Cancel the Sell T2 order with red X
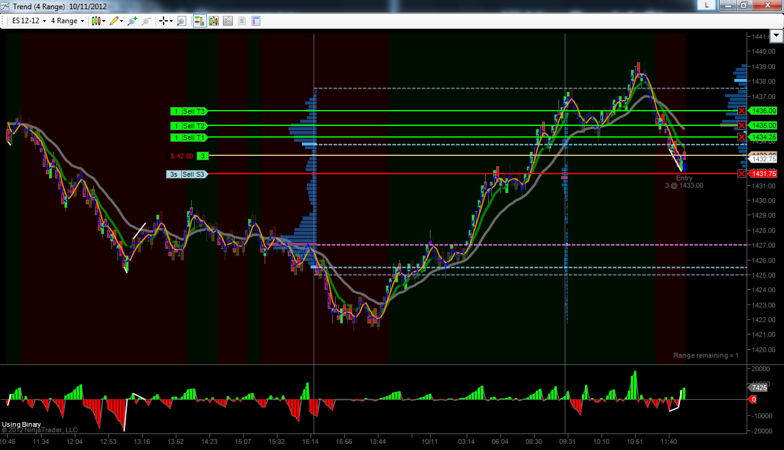This screenshot has width=784, height=450. click(742, 125)
